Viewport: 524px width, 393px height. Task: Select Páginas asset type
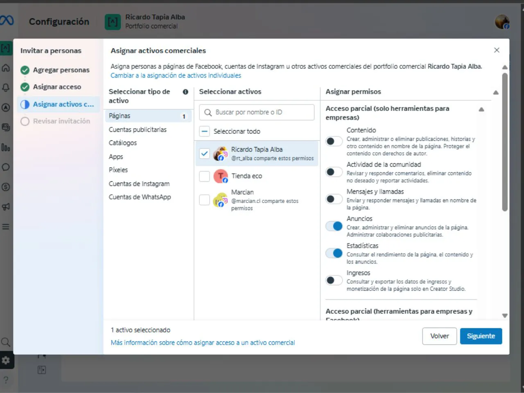[148, 116]
